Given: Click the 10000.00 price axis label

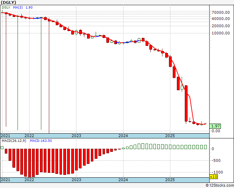Looking at the screenshot, I should (221, 33).
